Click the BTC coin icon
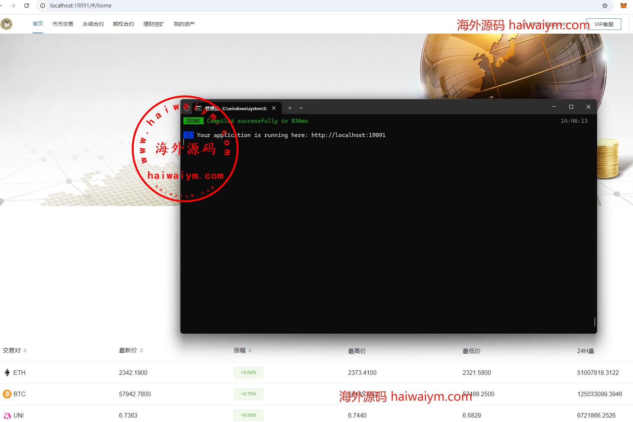 7,394
